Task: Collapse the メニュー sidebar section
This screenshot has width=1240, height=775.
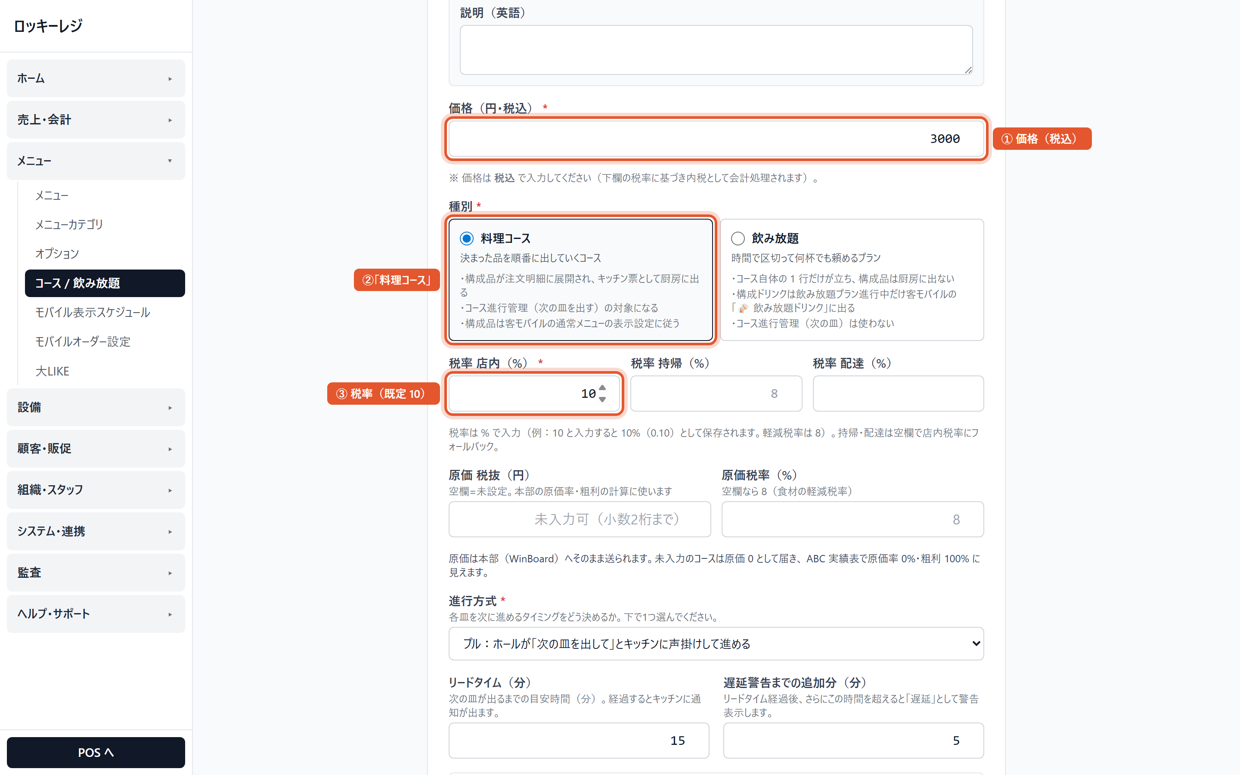Action: pyautogui.click(x=96, y=161)
